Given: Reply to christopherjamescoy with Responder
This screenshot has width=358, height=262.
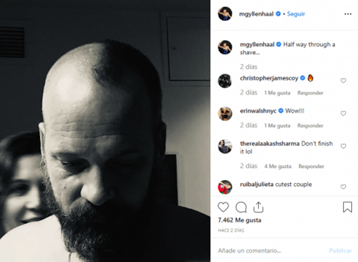Looking at the screenshot, I should pos(310,93).
